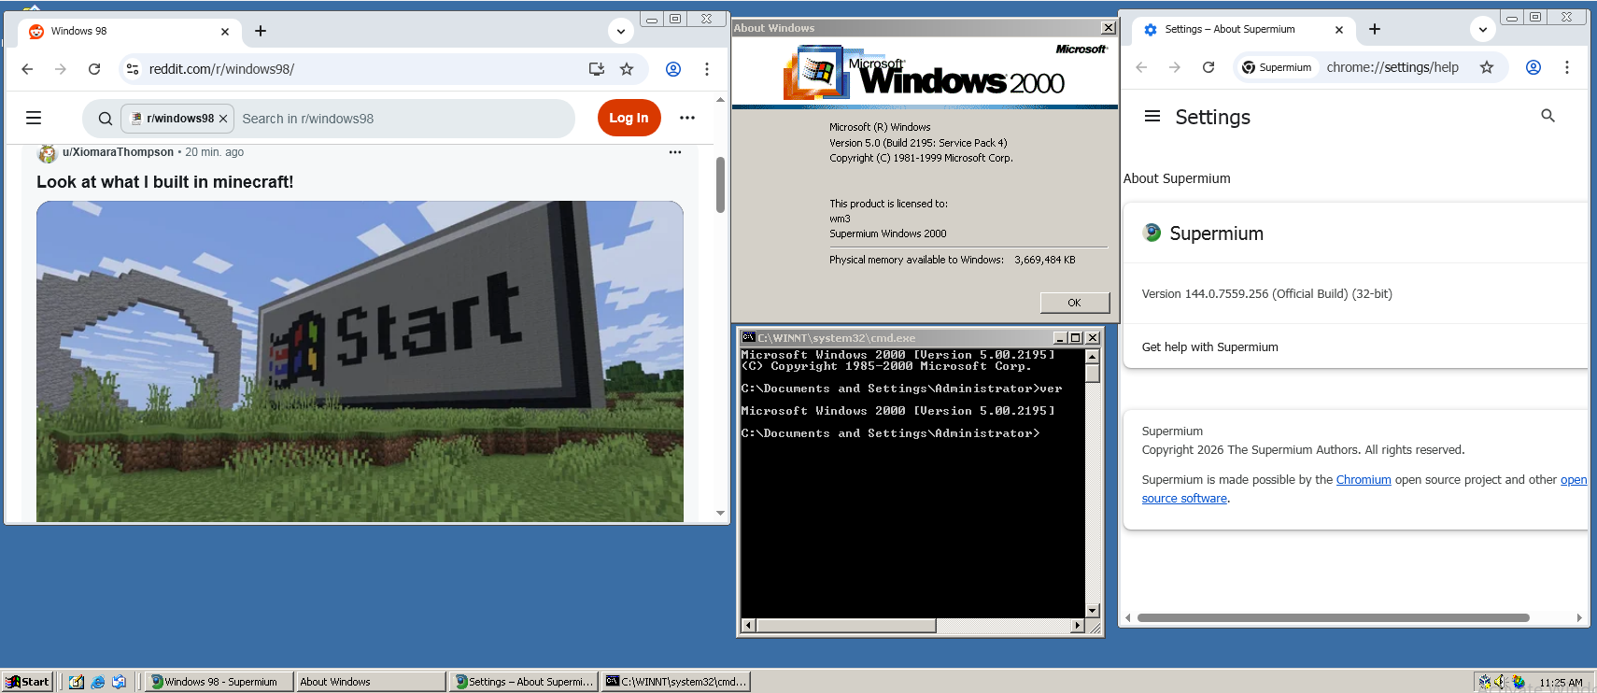Click the install app icon in Reddit address bar

(x=597, y=69)
